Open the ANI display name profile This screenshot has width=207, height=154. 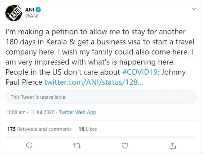coord(30,9)
